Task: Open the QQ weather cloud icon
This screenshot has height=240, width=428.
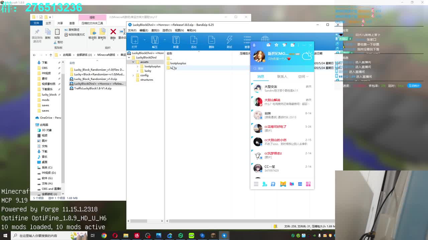Action: click(307, 56)
